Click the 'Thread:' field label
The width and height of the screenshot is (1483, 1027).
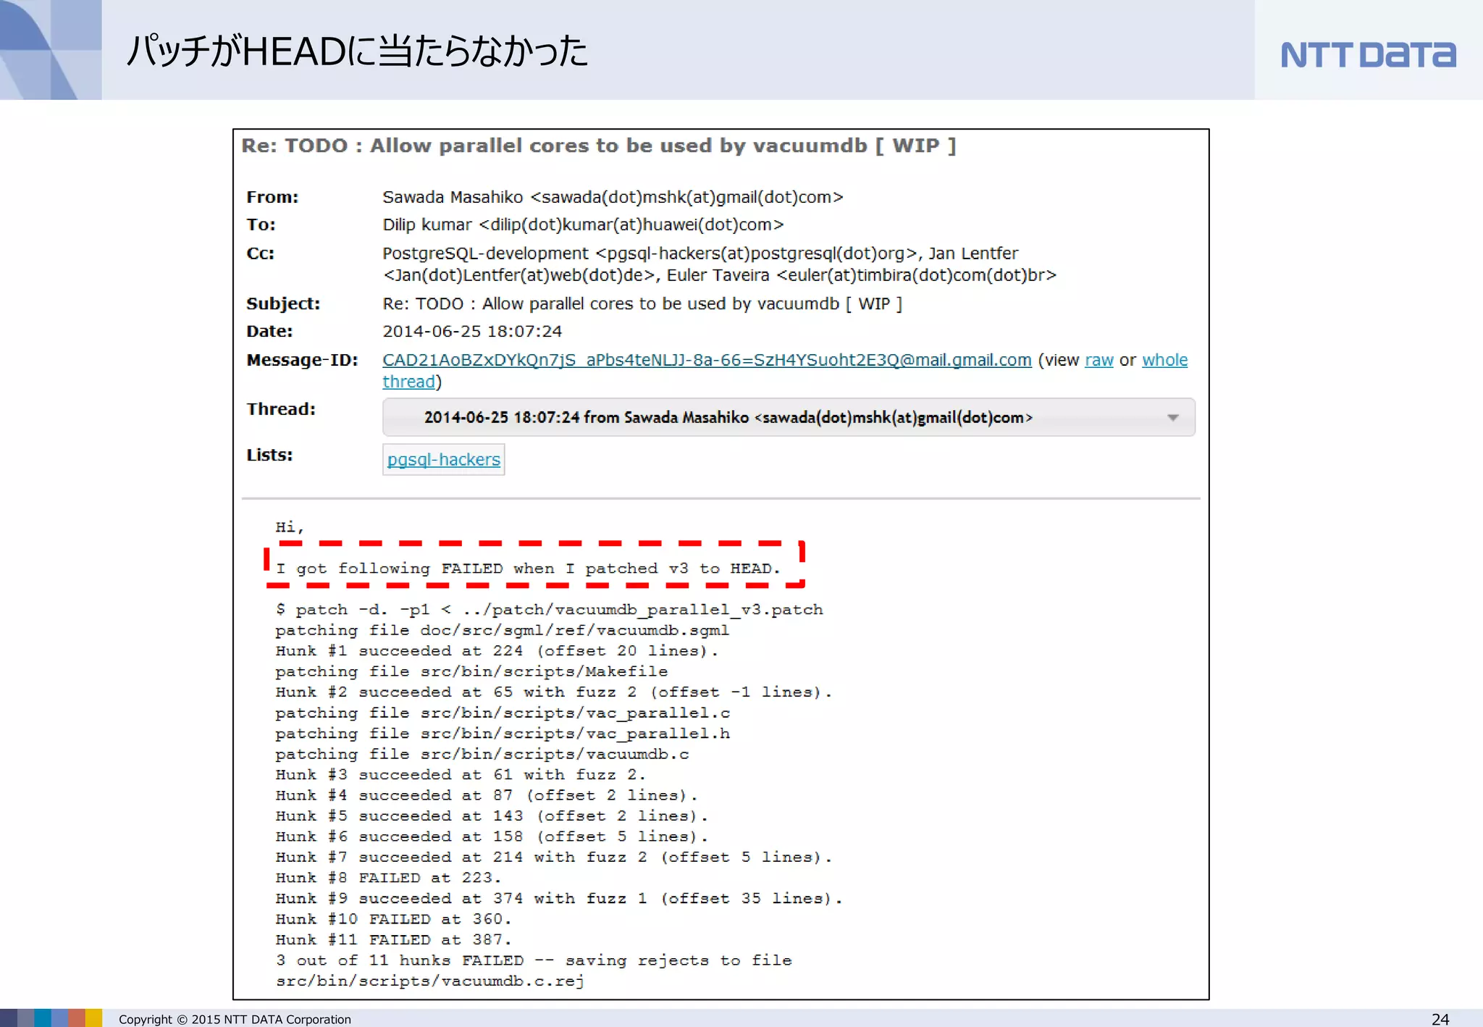281,409
